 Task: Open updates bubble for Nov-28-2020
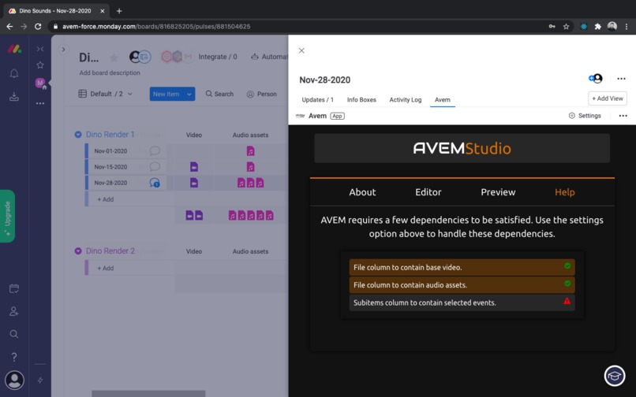pos(155,183)
